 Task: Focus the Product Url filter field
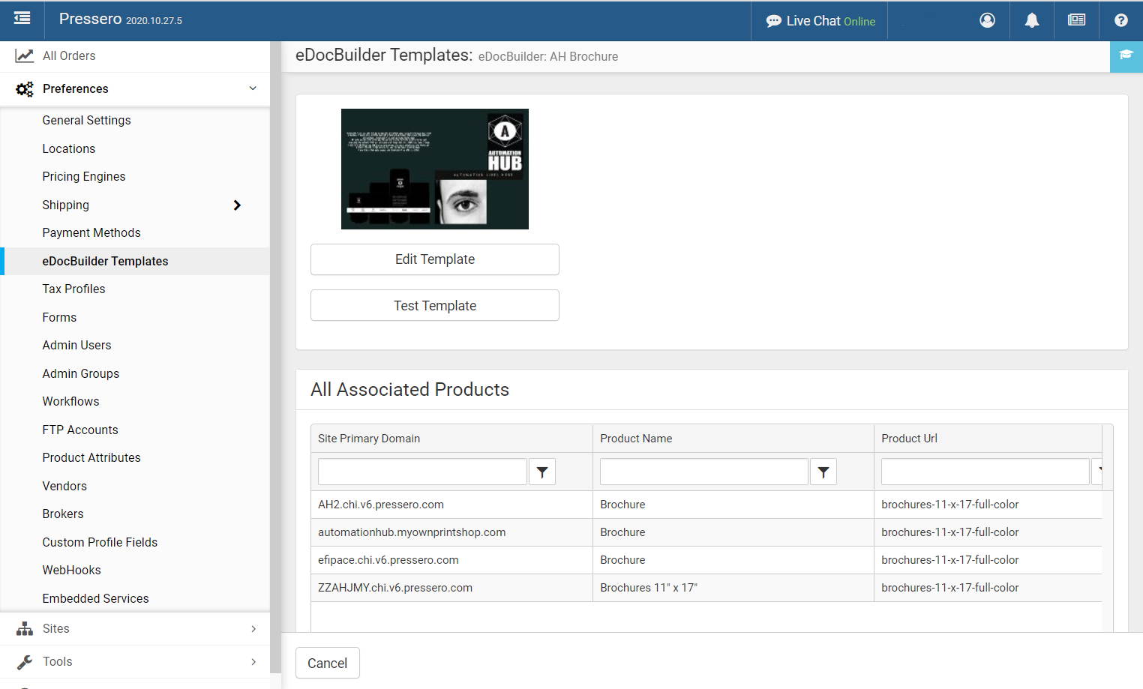coord(985,472)
